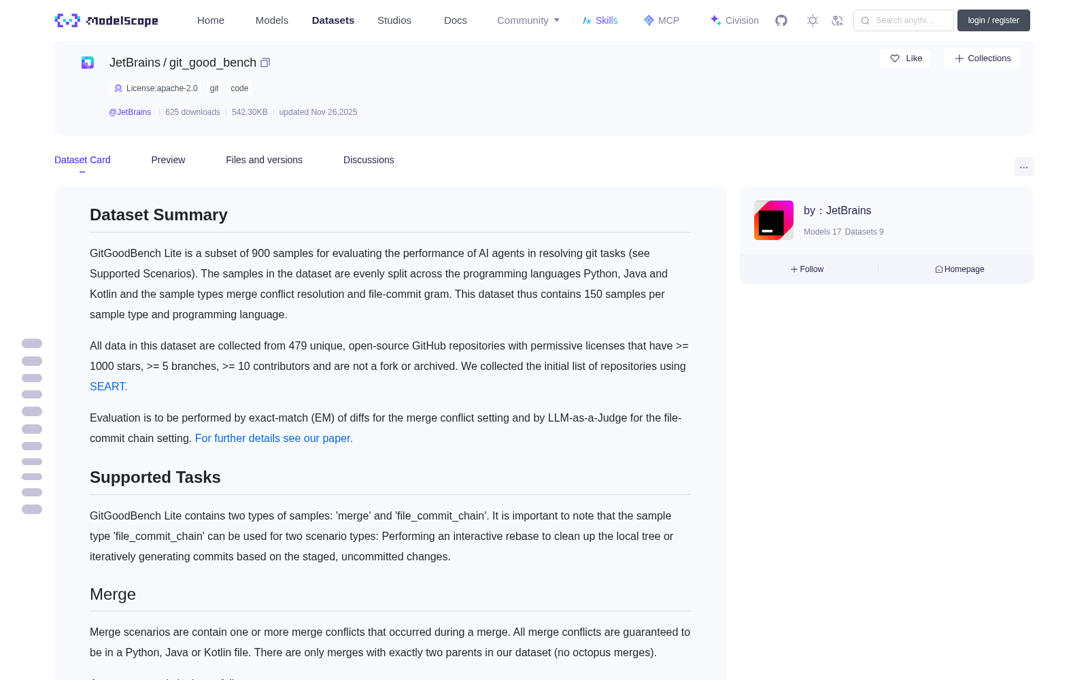The height and width of the screenshot is (680, 1088).
Task: Toggle light/dark theme sun icon
Action: tap(813, 20)
